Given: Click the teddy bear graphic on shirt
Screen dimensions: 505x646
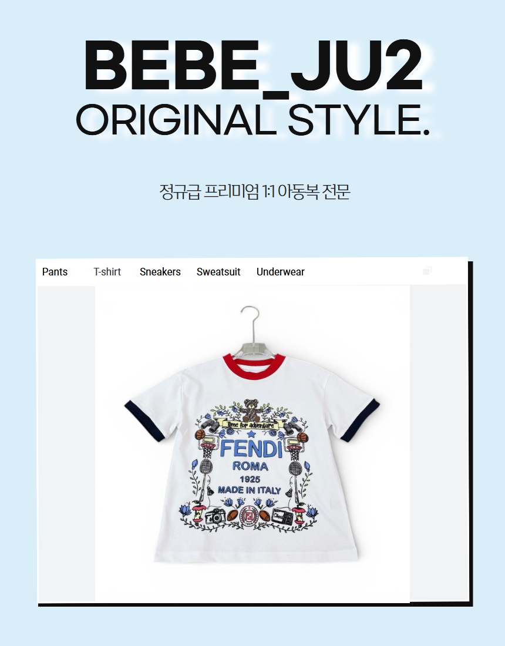Looking at the screenshot, I should [x=251, y=409].
